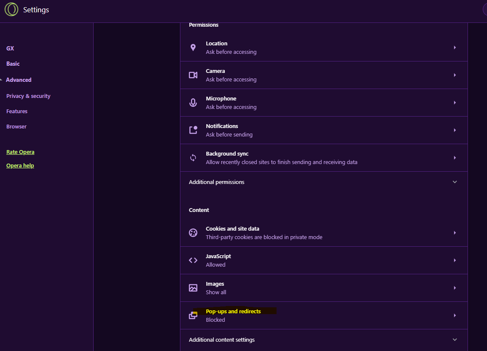Open Images settings via right arrow
The height and width of the screenshot is (351, 487).
coord(455,288)
